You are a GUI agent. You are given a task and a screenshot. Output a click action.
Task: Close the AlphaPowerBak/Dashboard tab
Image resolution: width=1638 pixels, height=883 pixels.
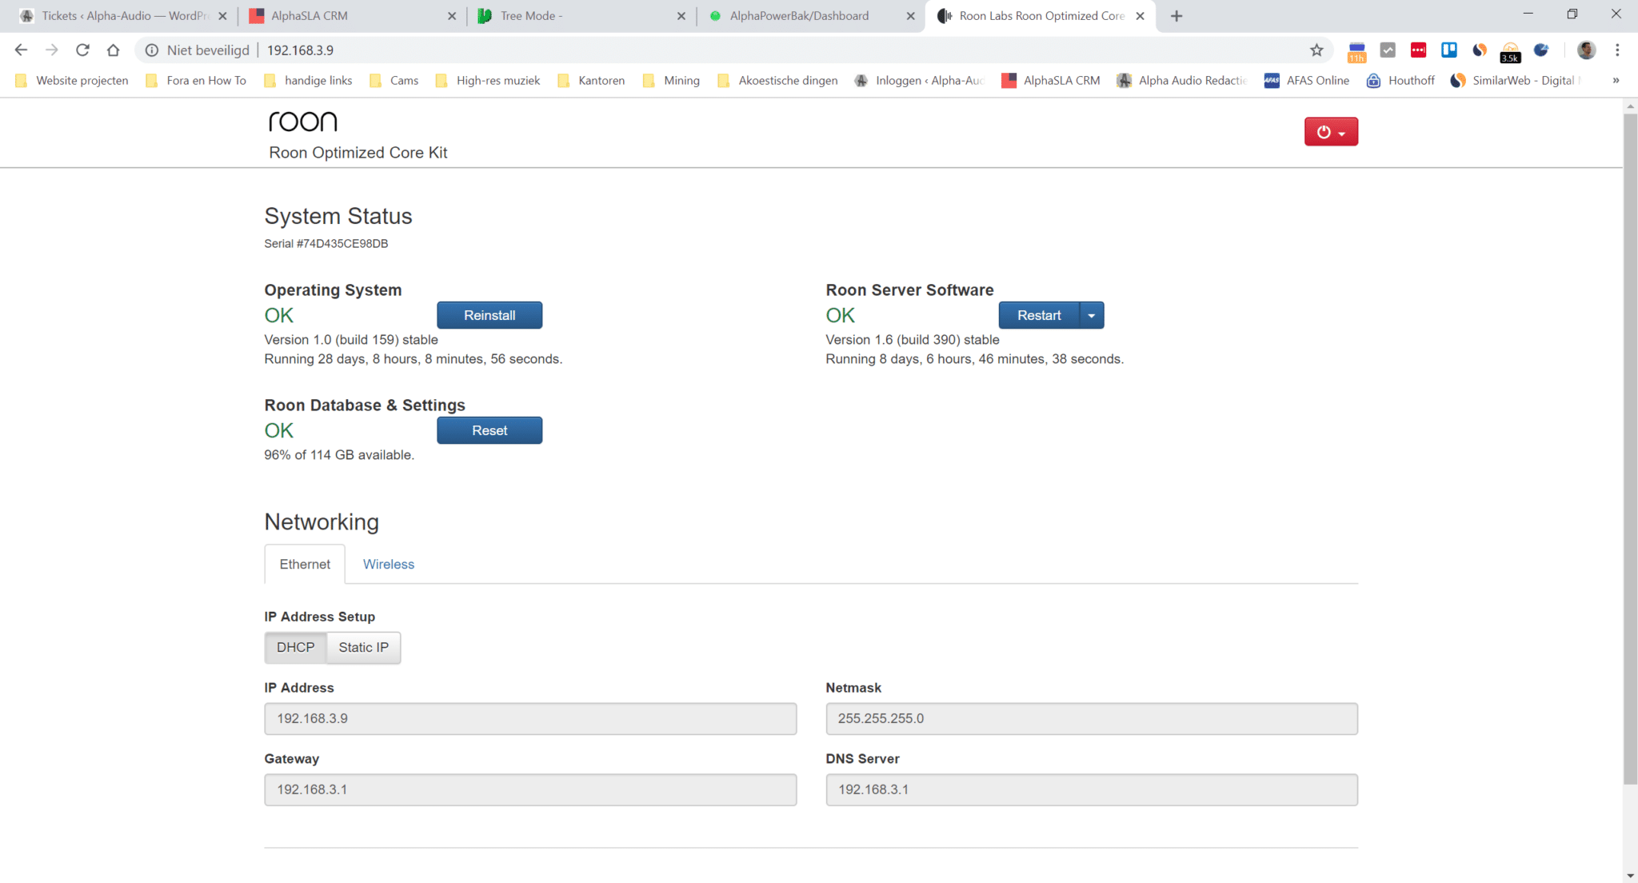pos(911,16)
